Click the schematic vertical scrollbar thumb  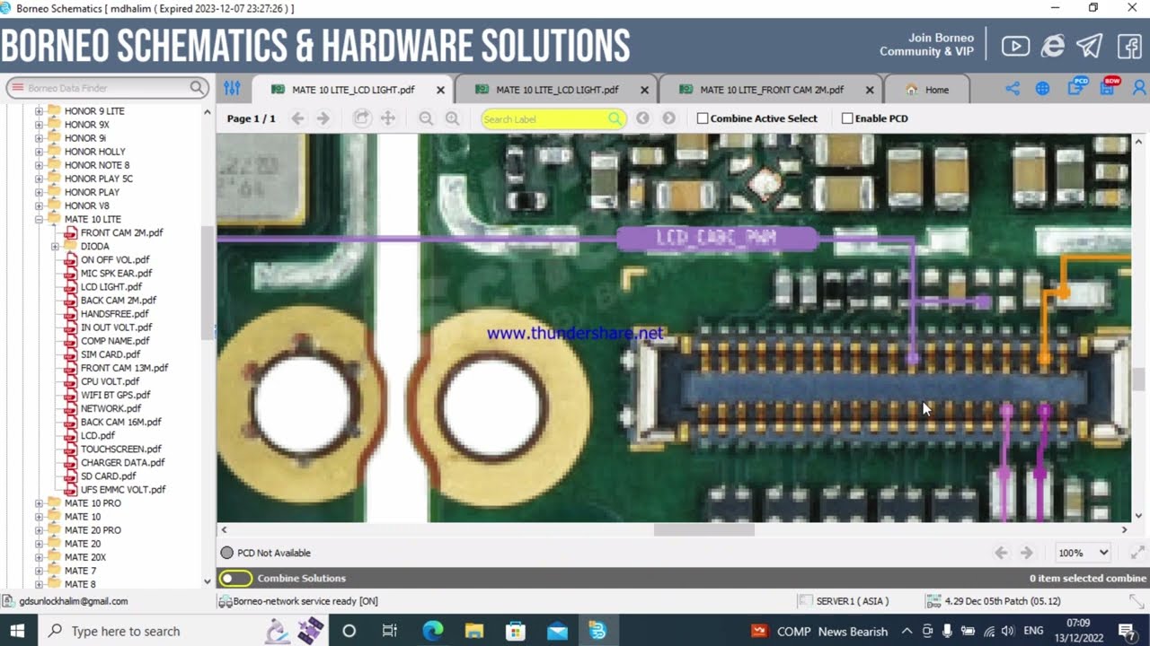coord(1138,380)
